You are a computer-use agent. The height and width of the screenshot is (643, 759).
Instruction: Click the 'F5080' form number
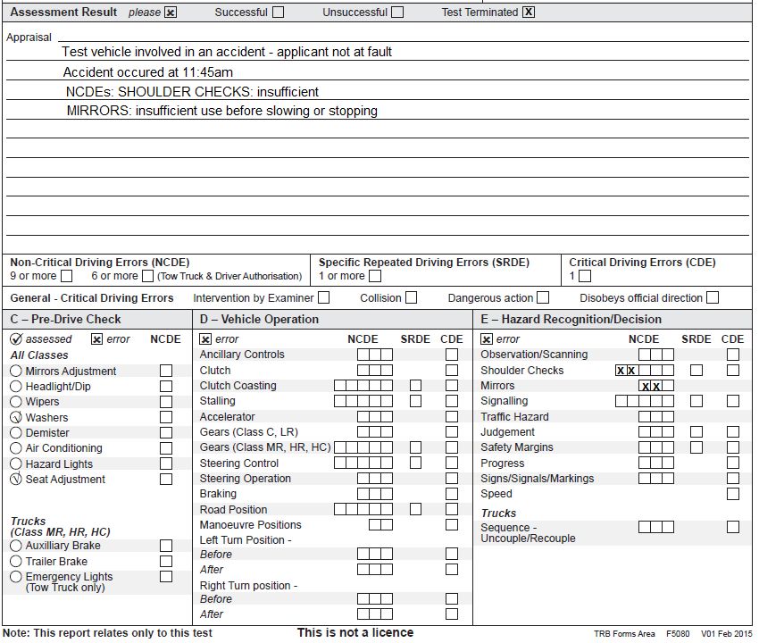[678, 634]
